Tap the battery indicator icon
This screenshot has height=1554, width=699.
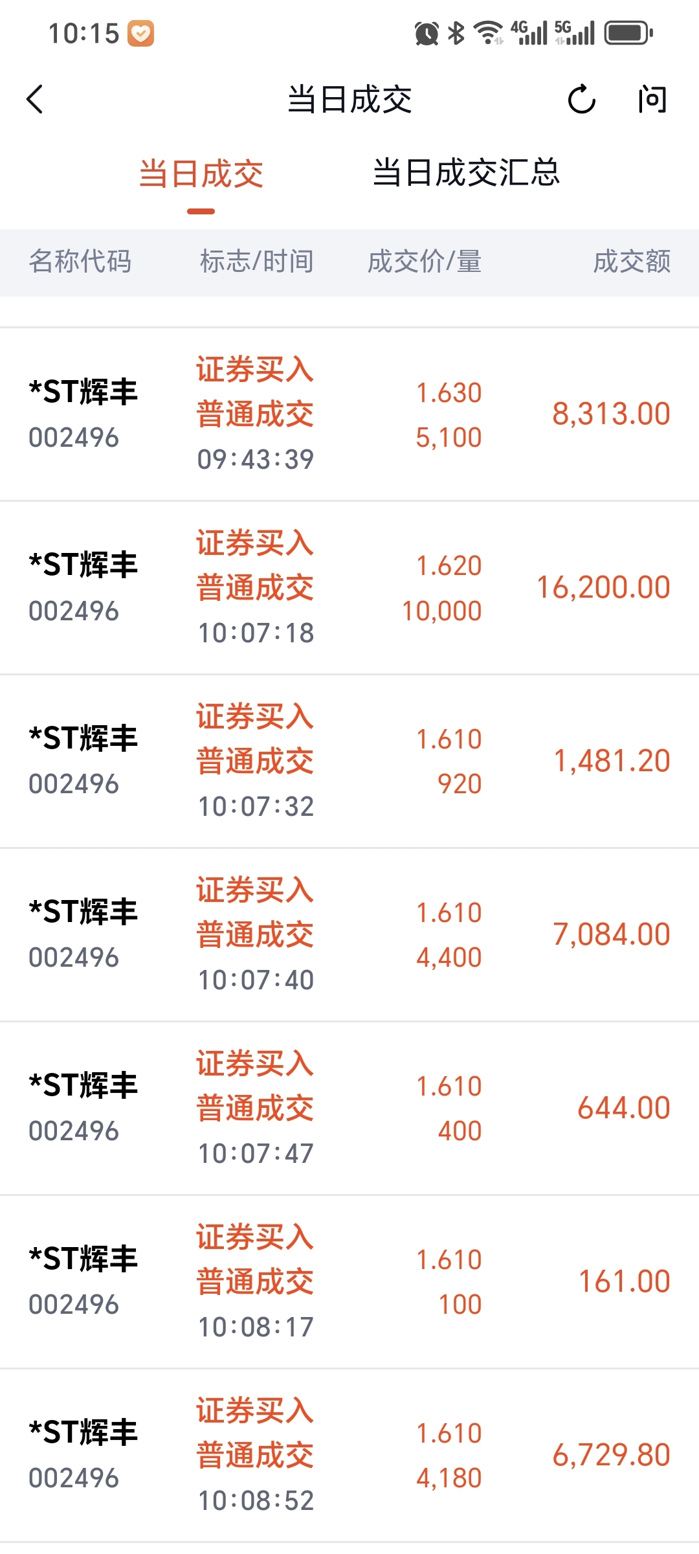628,33
